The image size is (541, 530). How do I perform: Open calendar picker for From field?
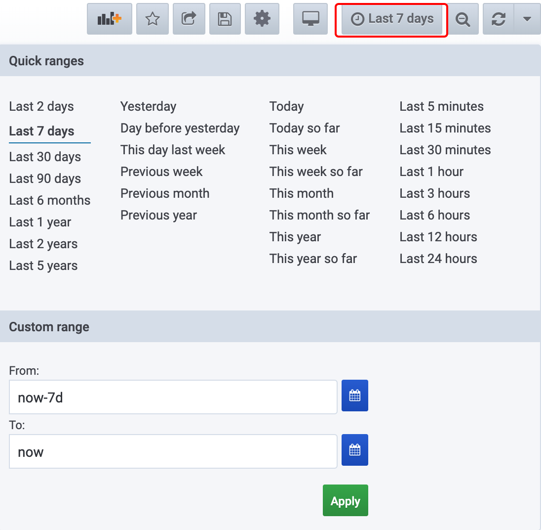[355, 396]
